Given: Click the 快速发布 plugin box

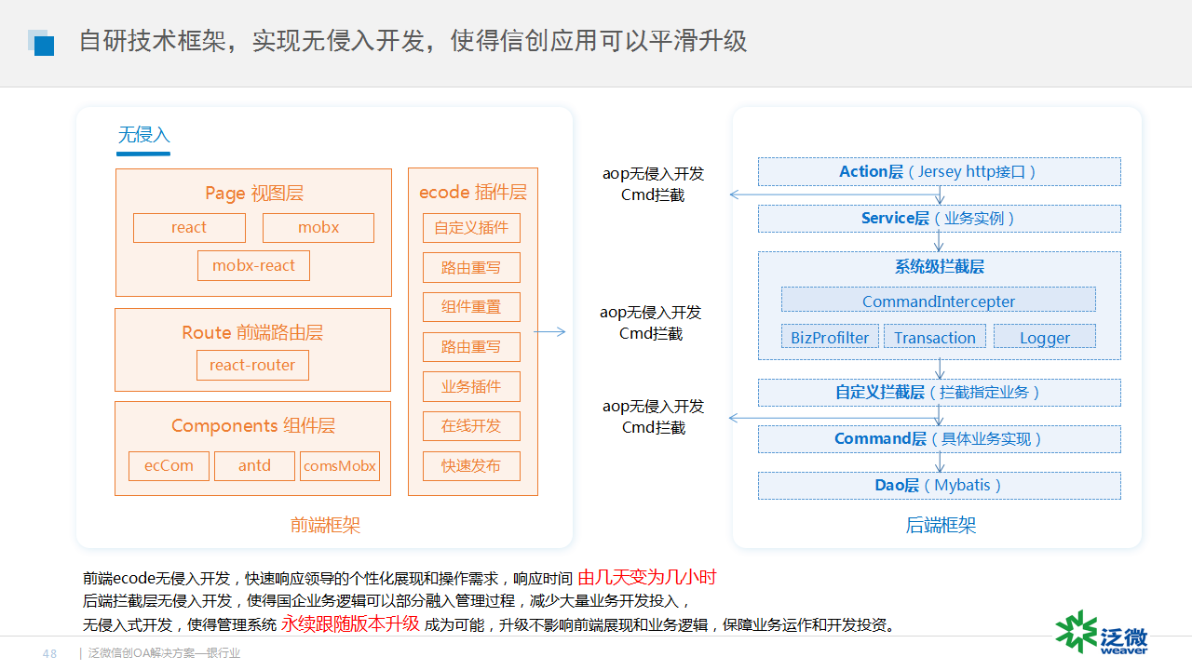Looking at the screenshot, I should [x=471, y=466].
